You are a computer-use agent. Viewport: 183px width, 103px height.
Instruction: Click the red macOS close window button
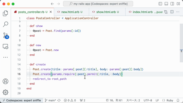4,4
